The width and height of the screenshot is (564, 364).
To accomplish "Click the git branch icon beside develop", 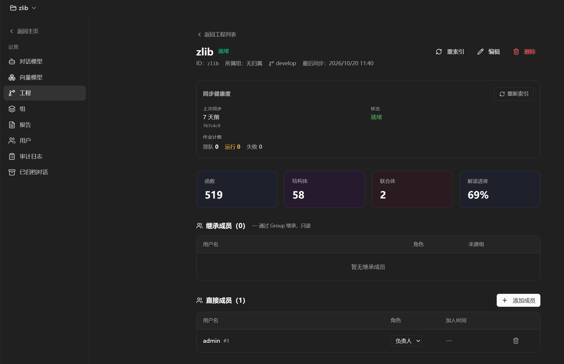I will pyautogui.click(x=271, y=63).
